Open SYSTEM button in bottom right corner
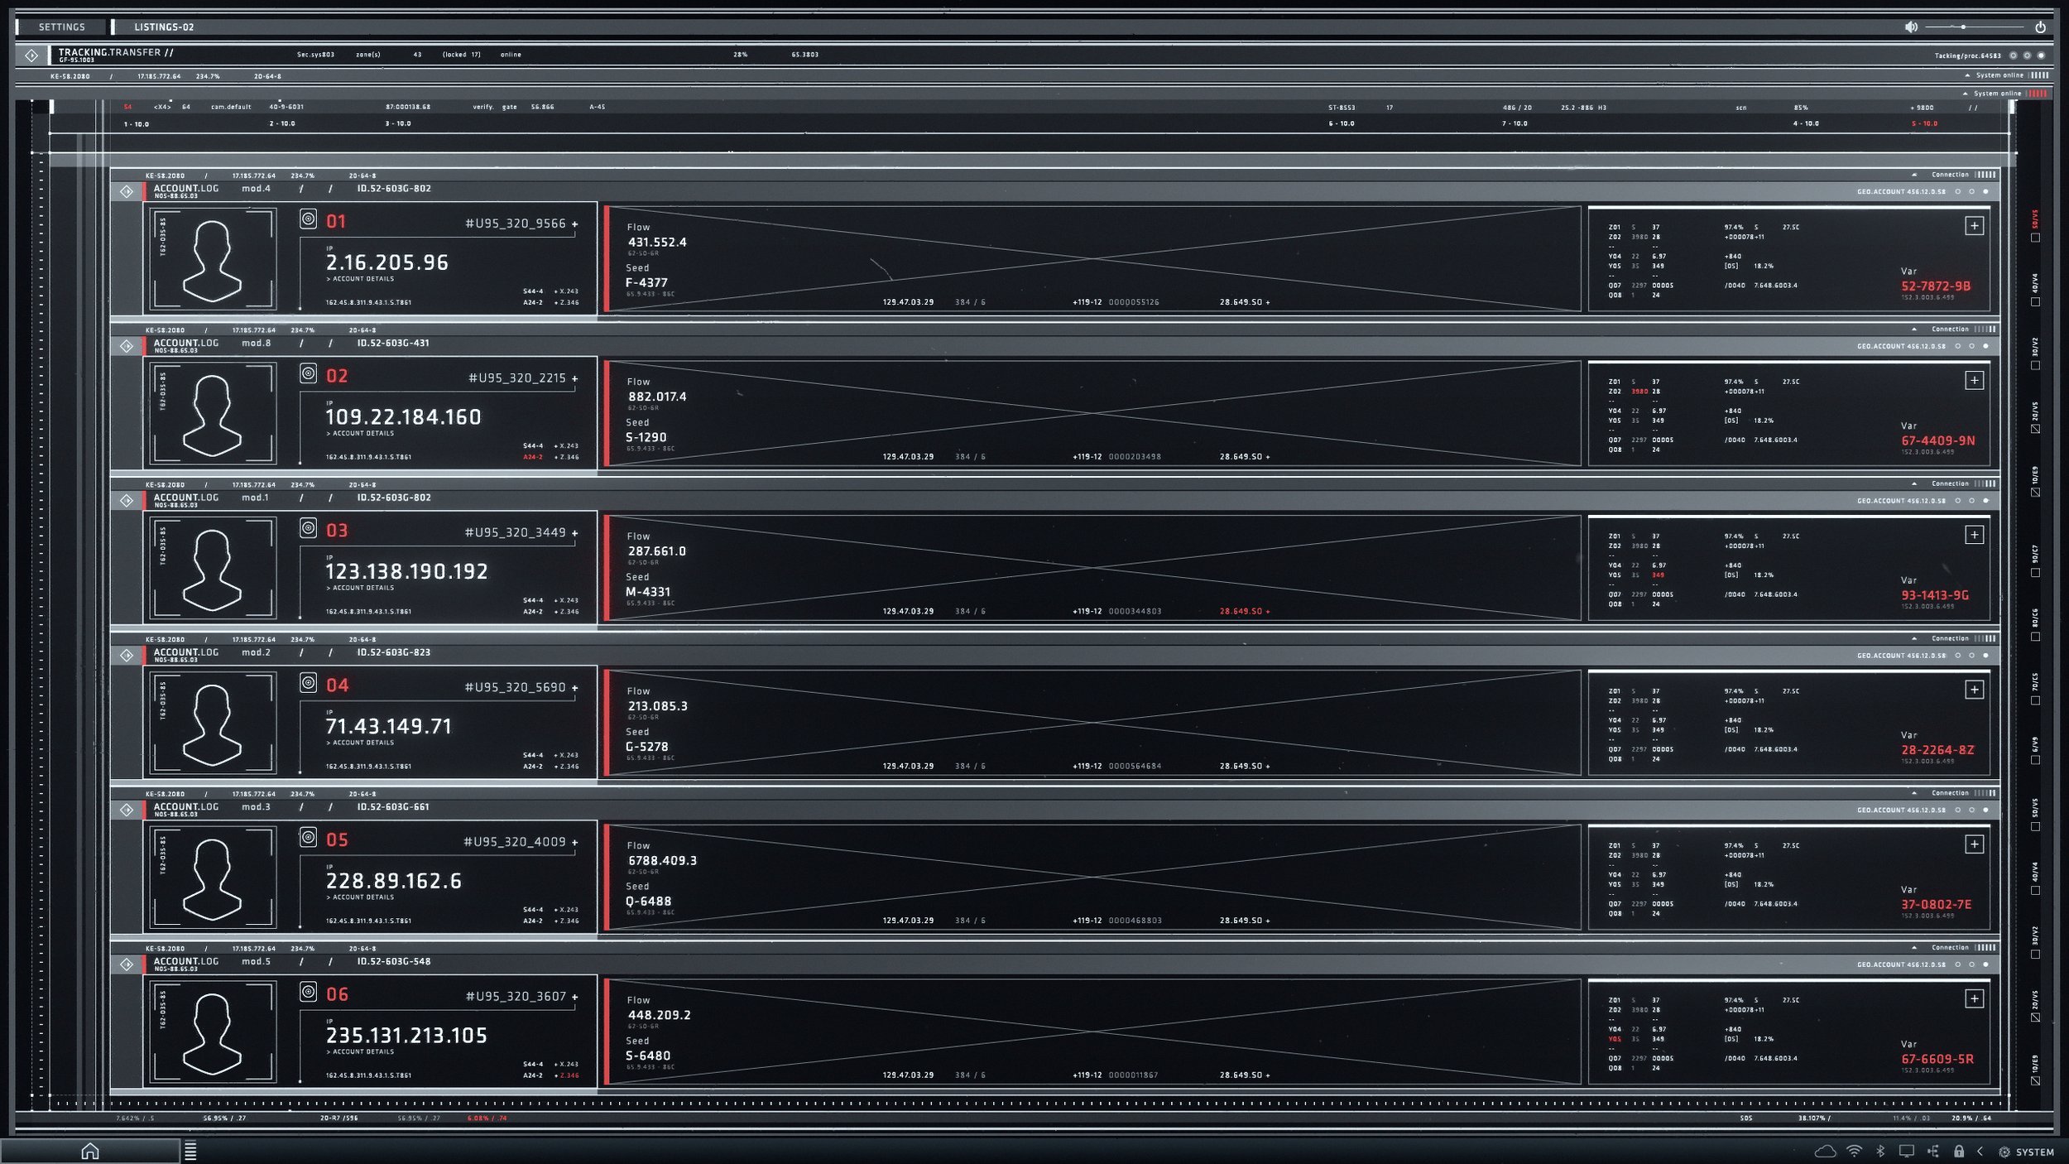This screenshot has width=2069, height=1164. (x=2026, y=1152)
